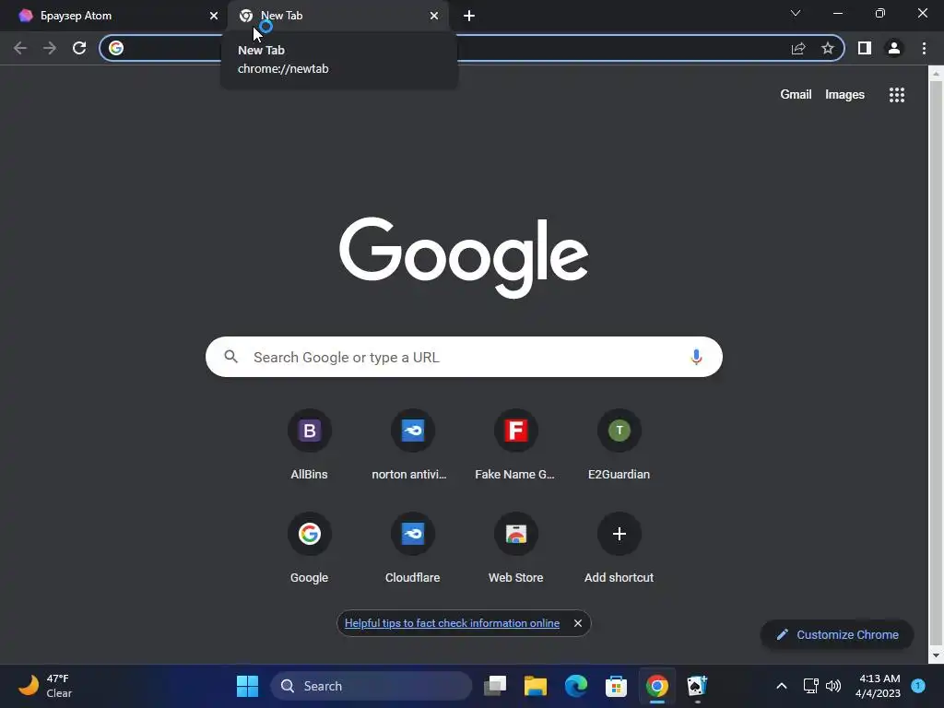Open the clock and date flyout

pyautogui.click(x=878, y=686)
